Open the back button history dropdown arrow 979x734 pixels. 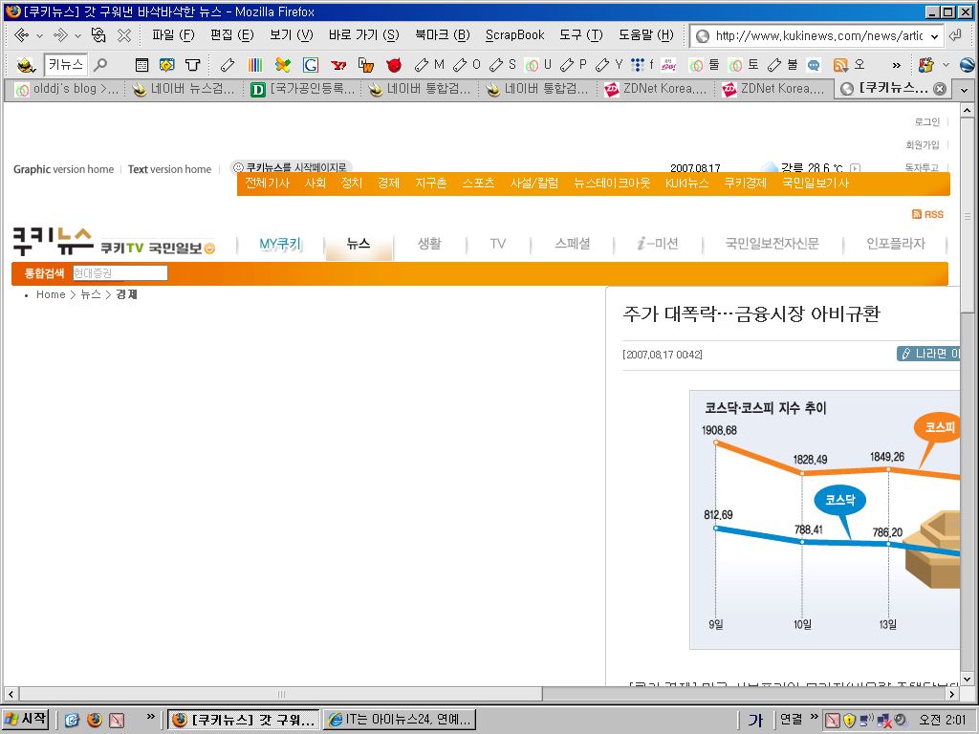40,36
